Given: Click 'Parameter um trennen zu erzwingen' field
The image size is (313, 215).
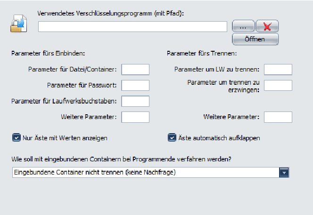Looking at the screenshot, I should tap(278, 85).
